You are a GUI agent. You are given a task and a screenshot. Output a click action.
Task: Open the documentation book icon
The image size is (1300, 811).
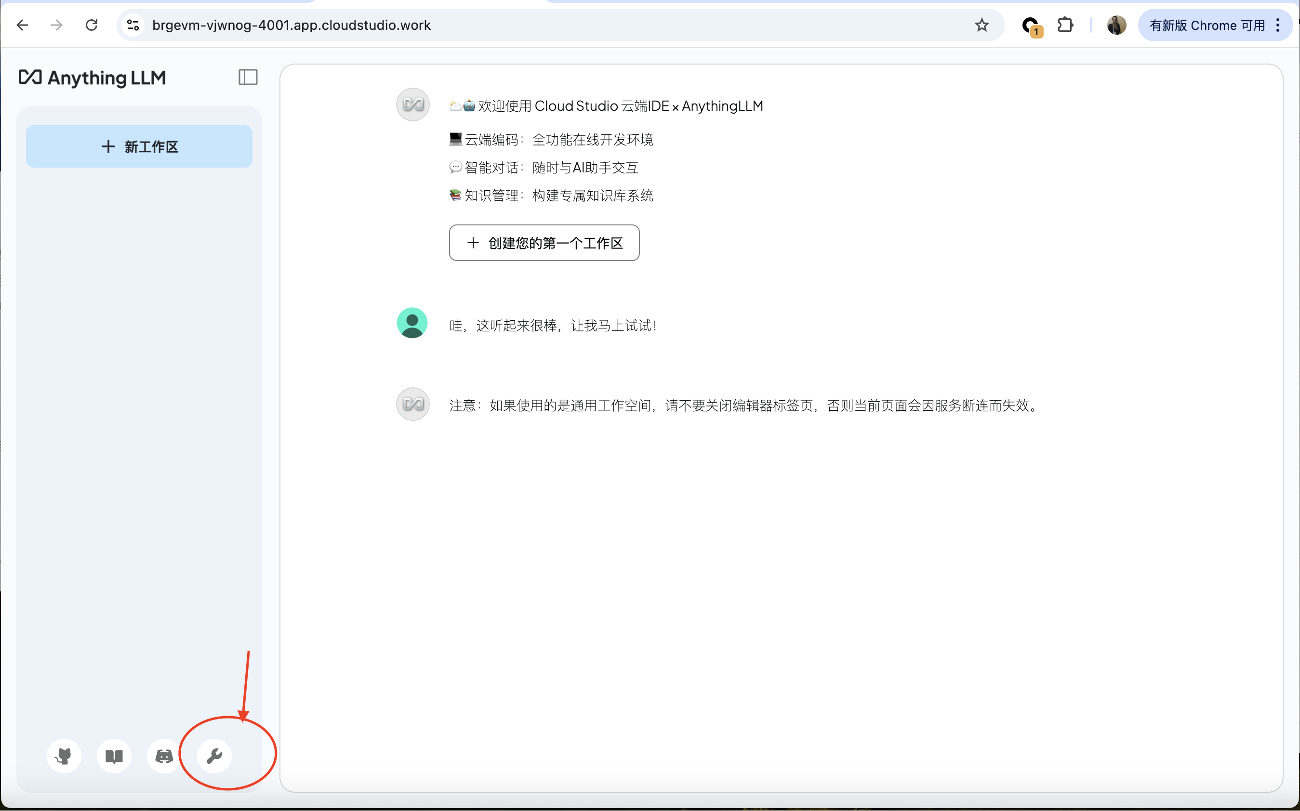[x=114, y=756]
